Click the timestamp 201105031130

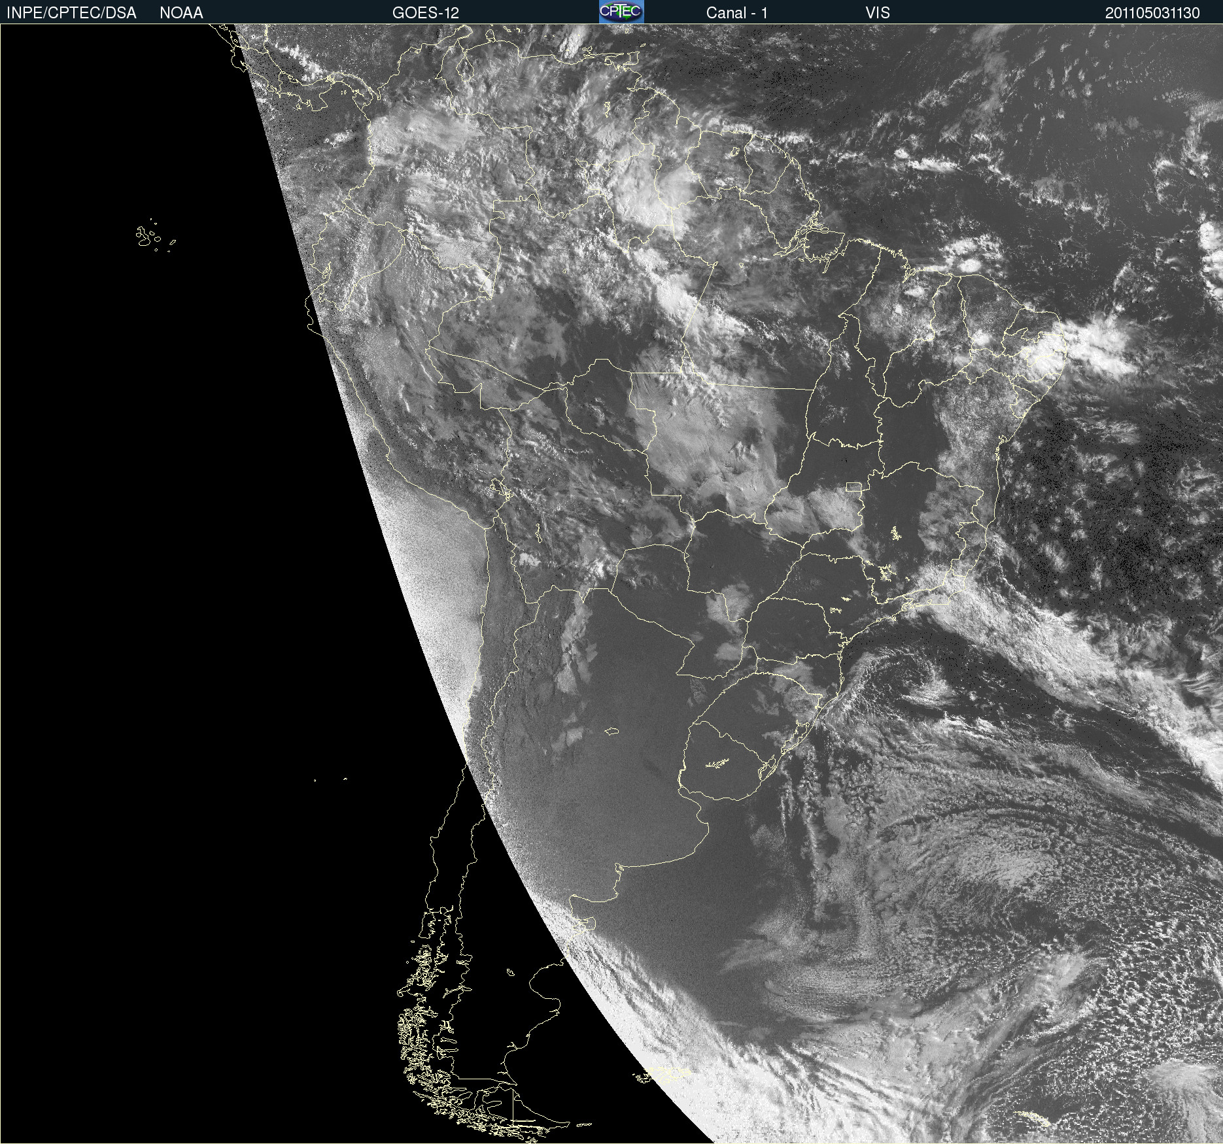(1152, 13)
